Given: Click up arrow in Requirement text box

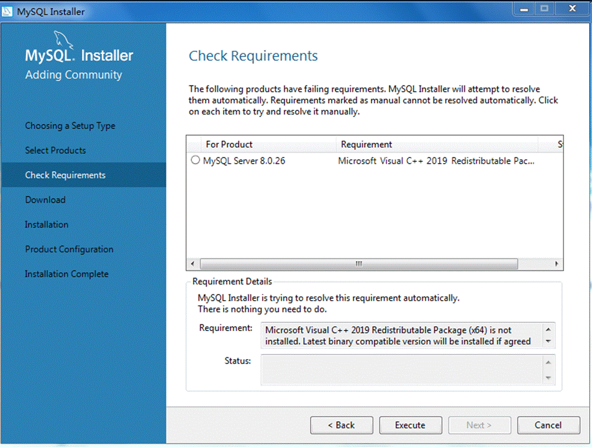Looking at the screenshot, I should (x=548, y=329).
